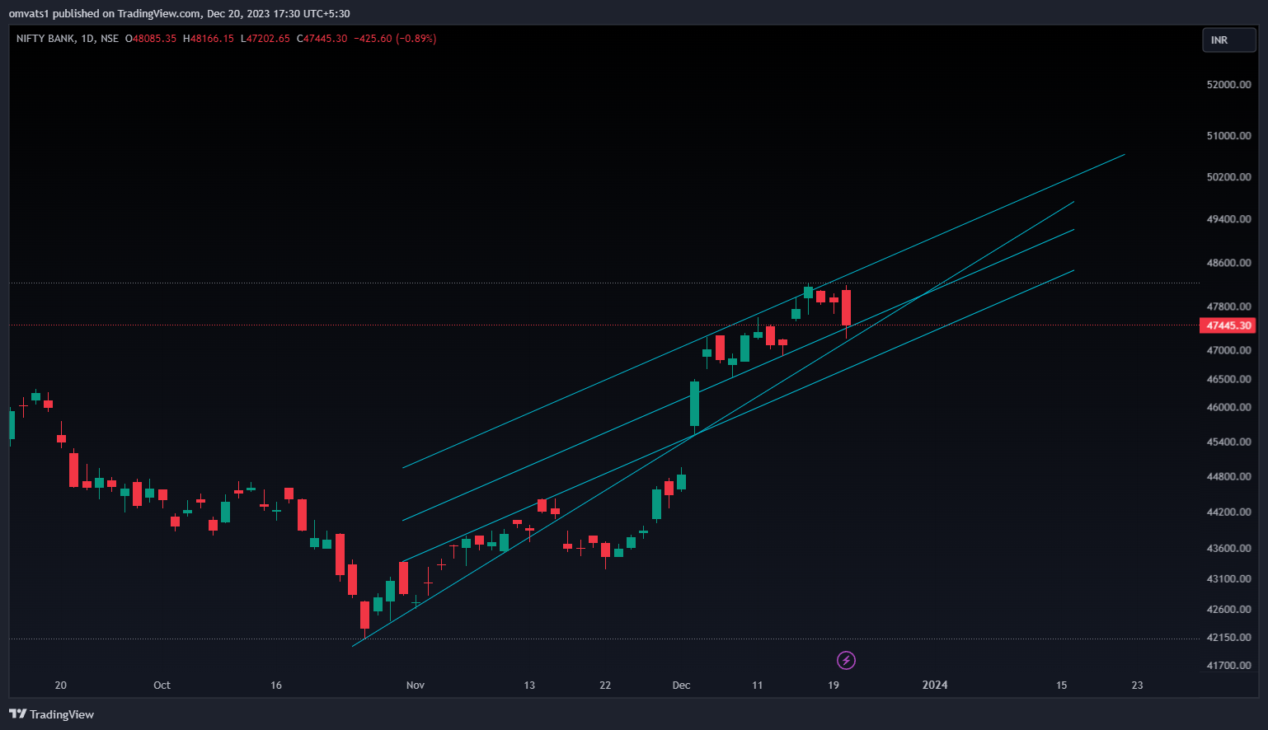Click the change value −425.60 (−0.89%)

click(395, 39)
